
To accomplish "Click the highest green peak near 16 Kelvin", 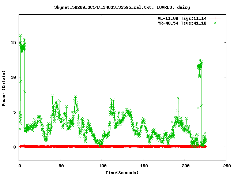I will point(20,36).
